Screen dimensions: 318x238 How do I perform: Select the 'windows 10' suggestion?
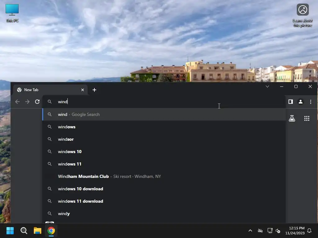tap(164, 152)
